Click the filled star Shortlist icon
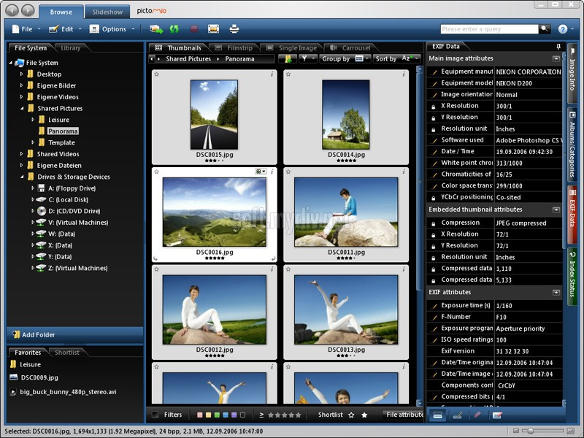 tap(364, 415)
